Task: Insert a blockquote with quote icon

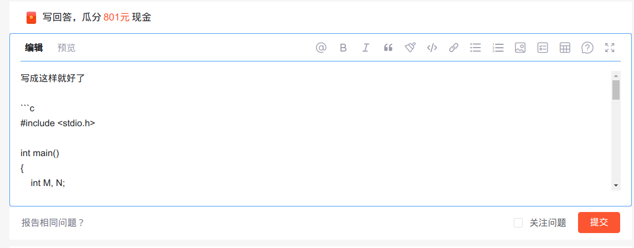Action: click(388, 48)
